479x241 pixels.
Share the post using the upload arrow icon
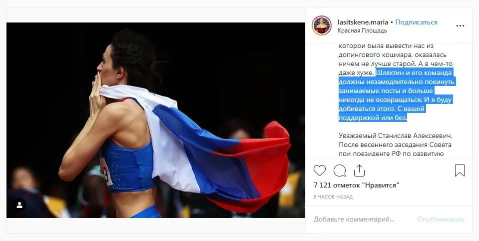[359, 170]
